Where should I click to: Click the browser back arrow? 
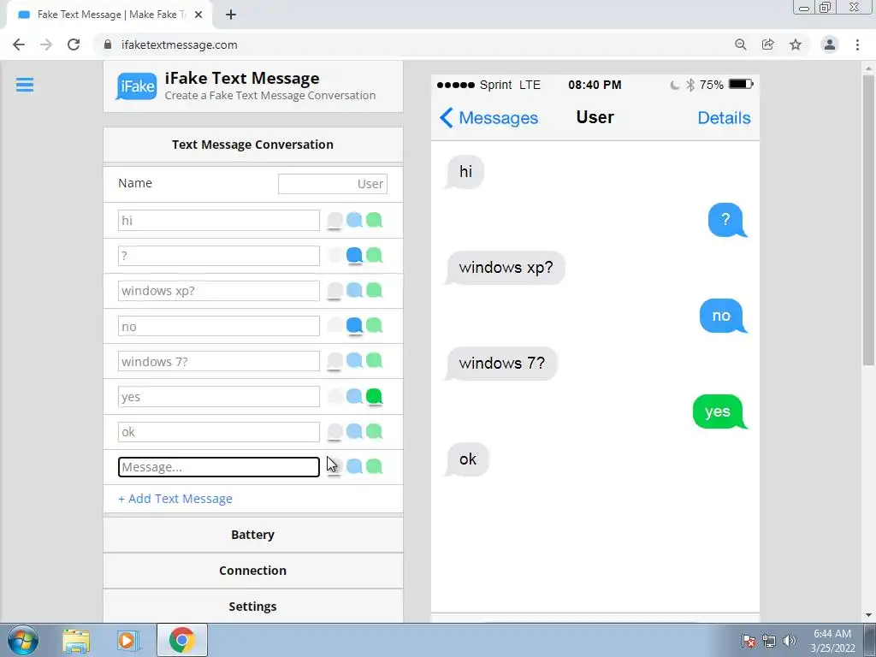[x=19, y=44]
